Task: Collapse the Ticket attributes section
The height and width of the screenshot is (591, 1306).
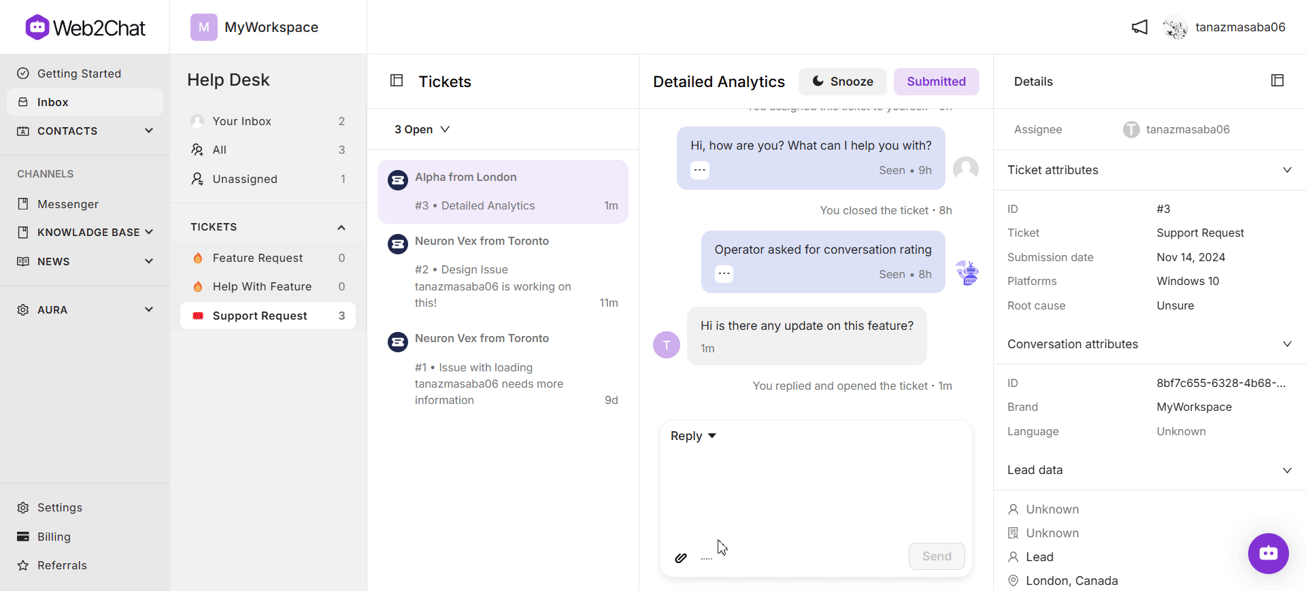Action: (x=1287, y=170)
